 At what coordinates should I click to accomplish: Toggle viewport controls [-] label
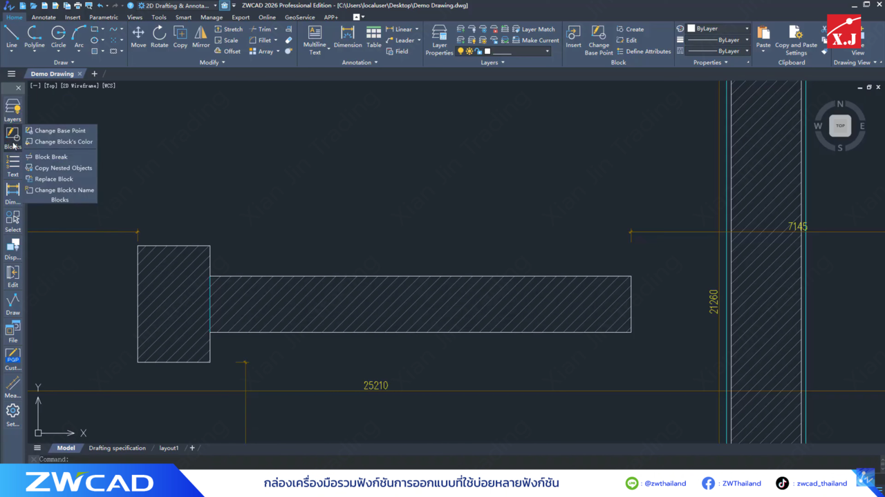(x=35, y=86)
